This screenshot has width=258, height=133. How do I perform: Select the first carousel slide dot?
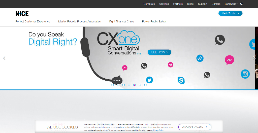(113, 85)
